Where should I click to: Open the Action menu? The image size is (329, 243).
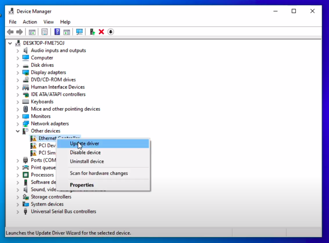(30, 22)
